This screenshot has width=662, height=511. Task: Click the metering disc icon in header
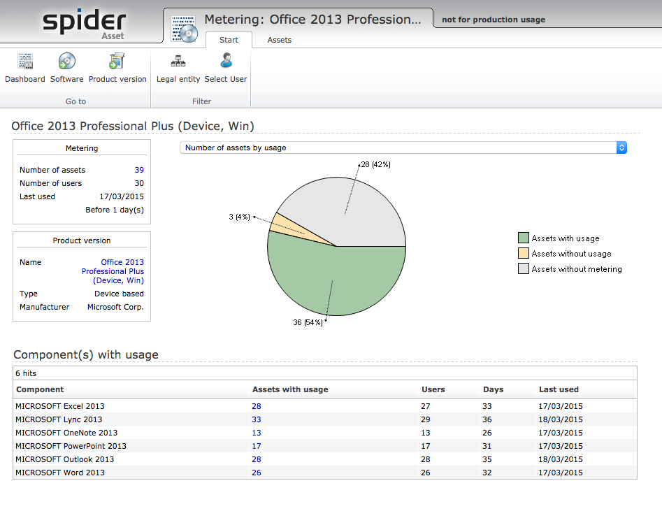pyautogui.click(x=184, y=27)
